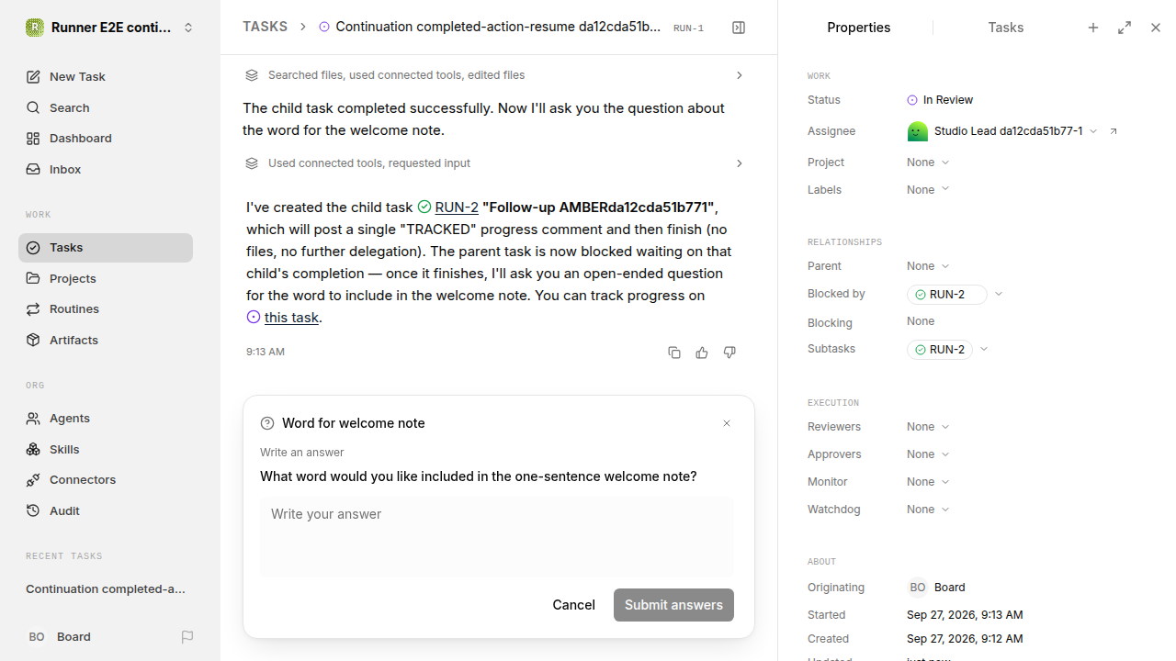Open the Reviewers None dropdown
1176x661 pixels.
pyautogui.click(x=928, y=427)
